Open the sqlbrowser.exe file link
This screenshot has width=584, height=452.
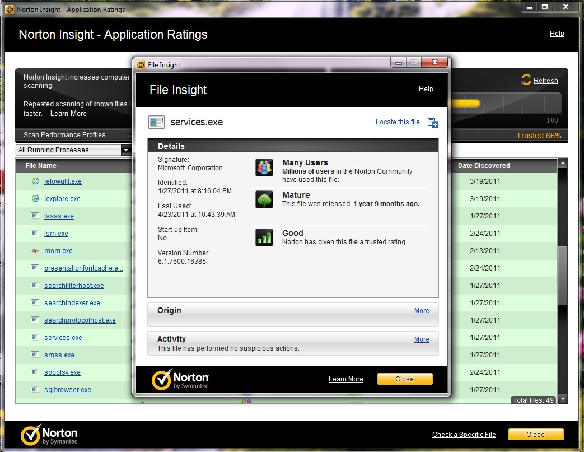point(67,390)
